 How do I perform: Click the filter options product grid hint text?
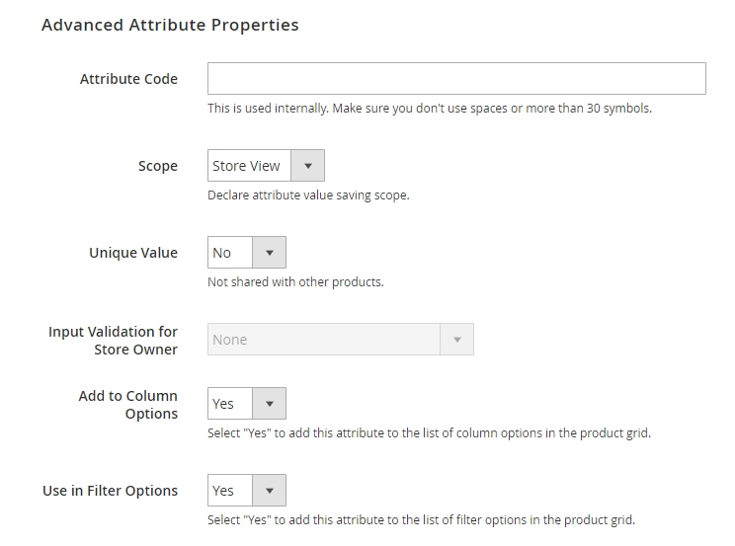[x=422, y=519]
